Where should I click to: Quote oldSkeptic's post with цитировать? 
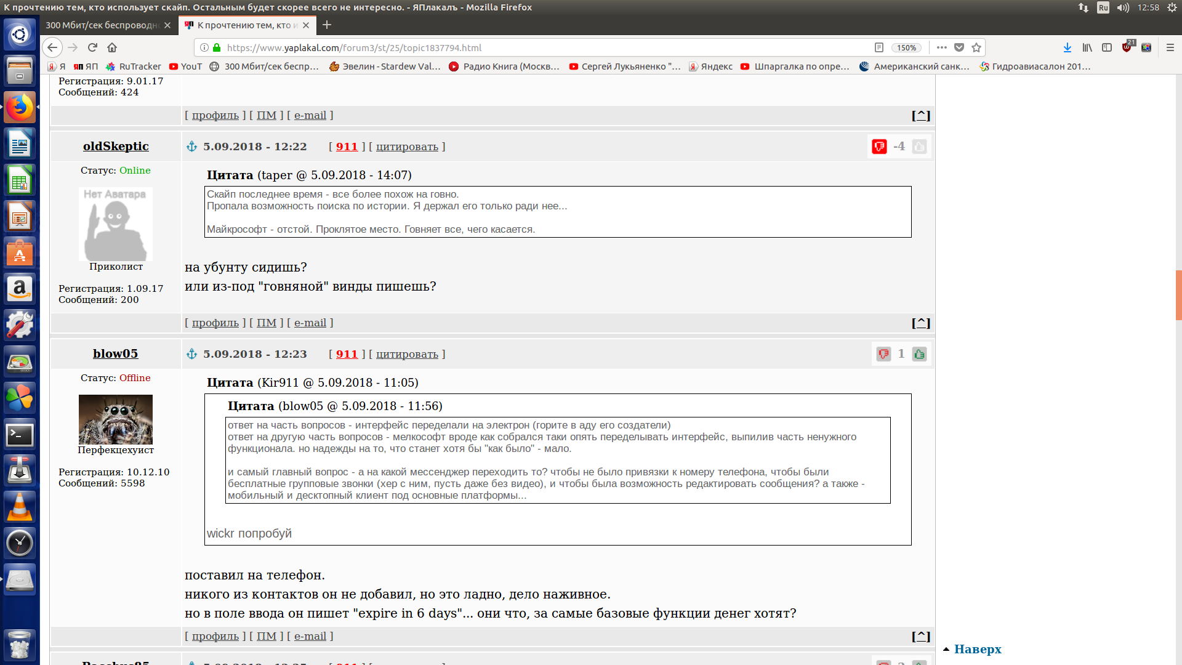point(407,147)
